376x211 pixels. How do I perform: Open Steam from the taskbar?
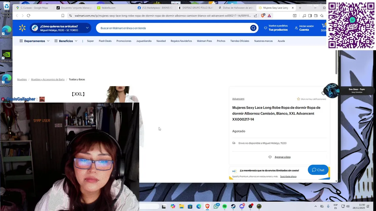click(x=233, y=206)
